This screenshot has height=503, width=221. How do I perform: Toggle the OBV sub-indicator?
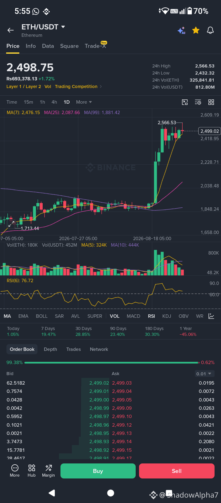tap(184, 316)
